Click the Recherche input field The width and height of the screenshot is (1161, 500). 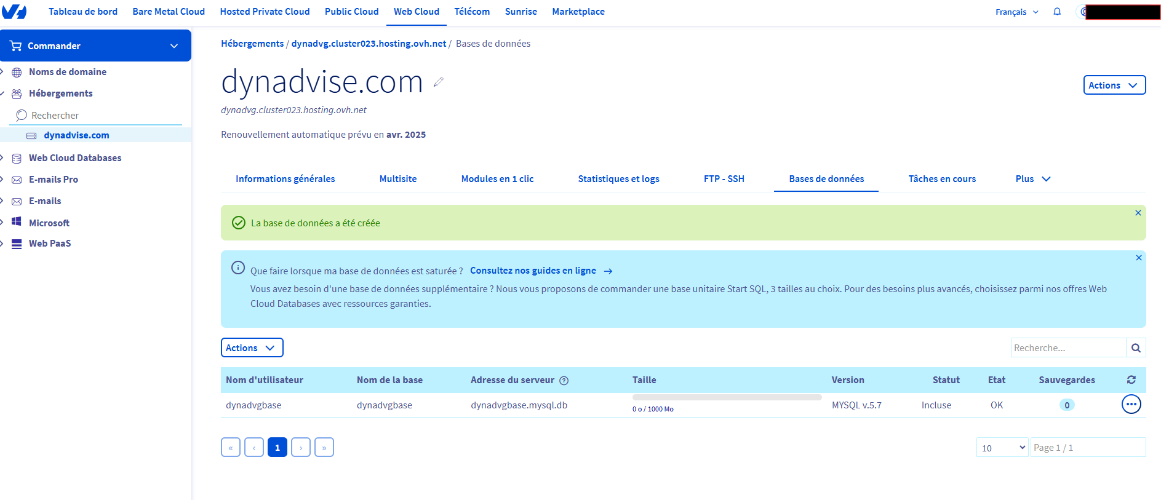pyautogui.click(x=1068, y=347)
